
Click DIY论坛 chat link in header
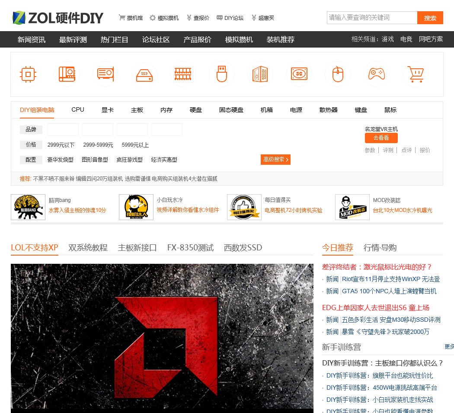(x=230, y=18)
